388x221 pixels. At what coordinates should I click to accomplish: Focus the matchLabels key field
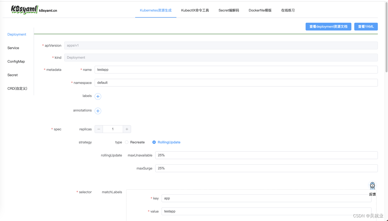point(266,198)
